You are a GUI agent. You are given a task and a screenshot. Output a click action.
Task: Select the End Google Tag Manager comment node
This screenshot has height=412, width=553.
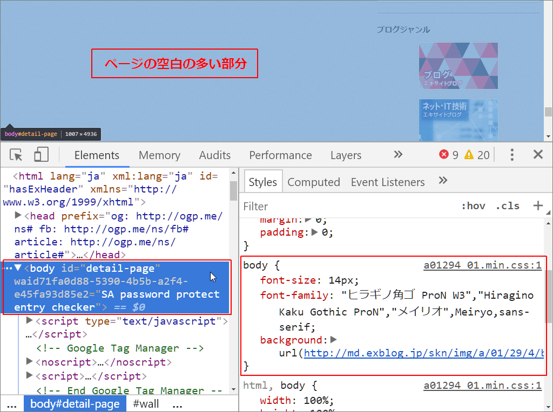click(x=129, y=390)
